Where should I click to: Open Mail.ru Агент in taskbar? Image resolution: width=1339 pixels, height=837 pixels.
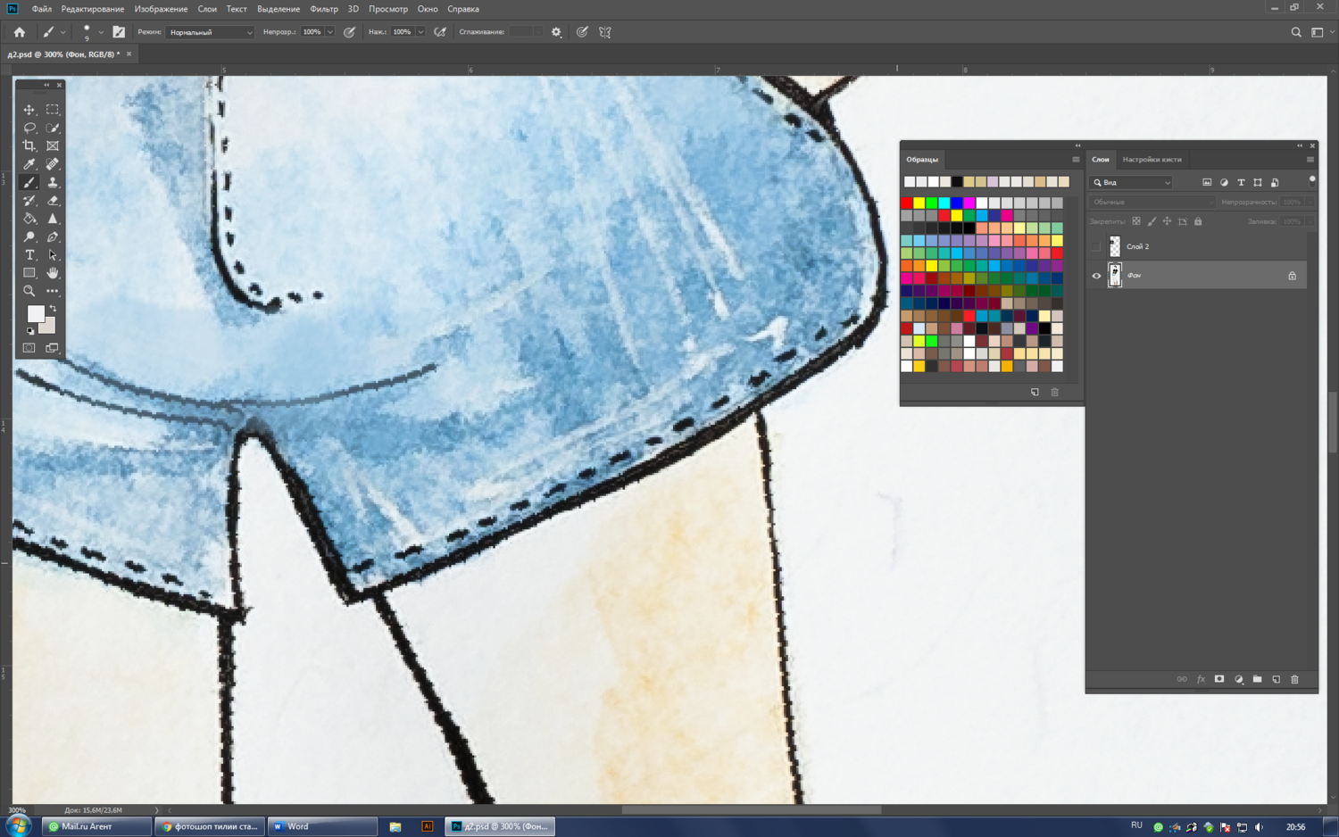(96, 826)
